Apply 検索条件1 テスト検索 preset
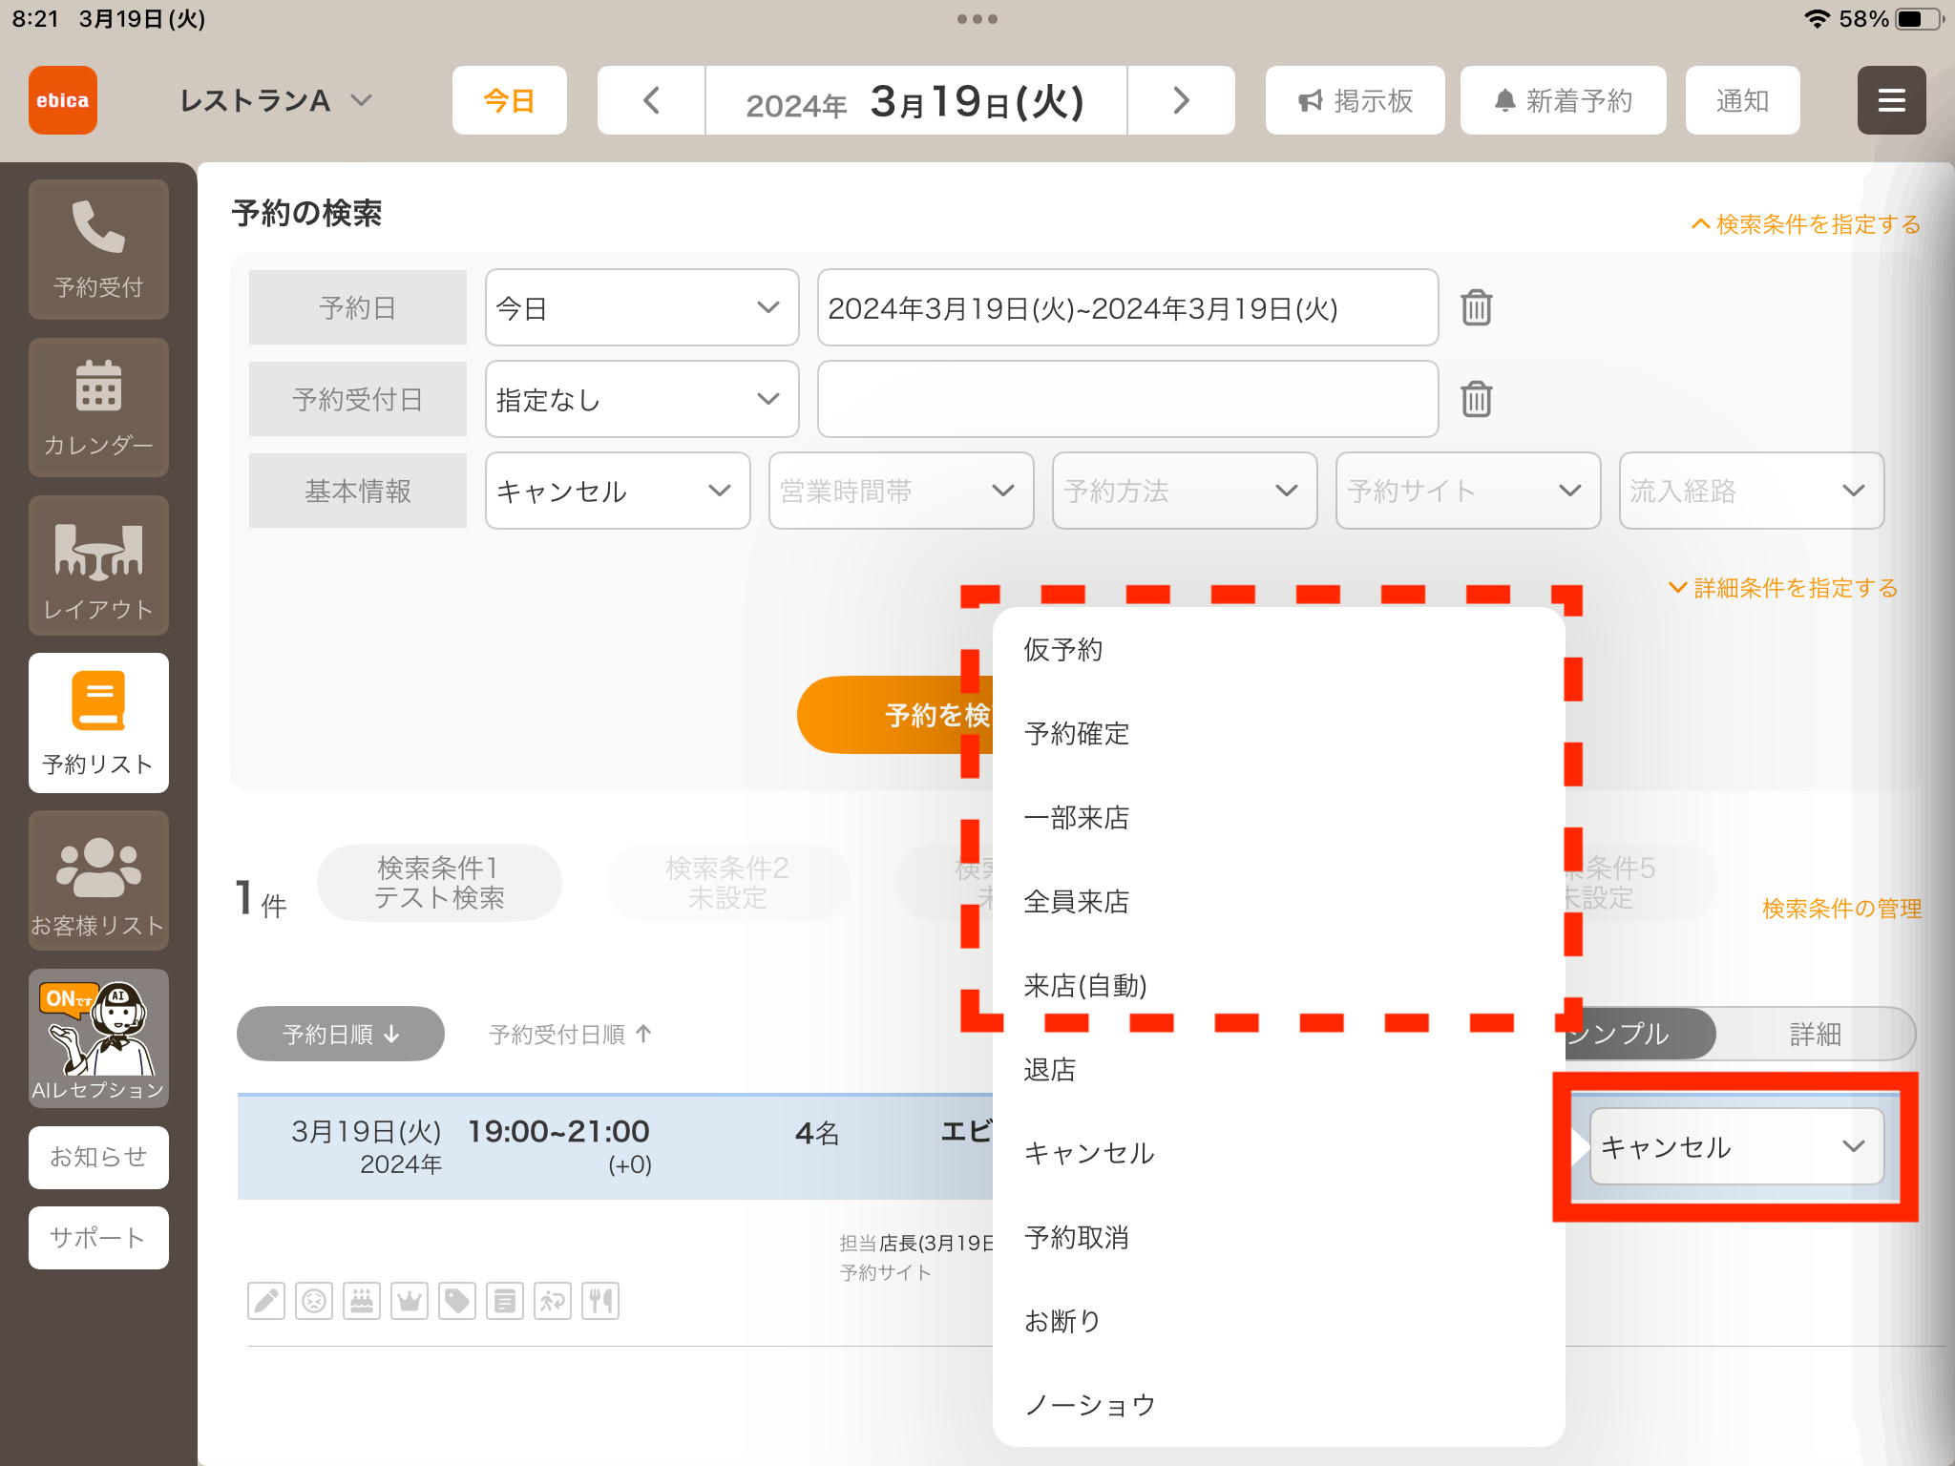The width and height of the screenshot is (1955, 1466). tap(439, 883)
